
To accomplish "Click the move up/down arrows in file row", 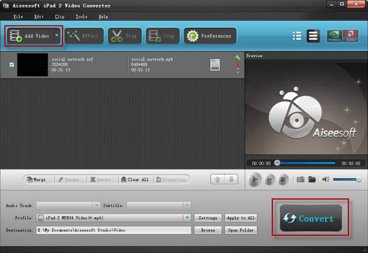I will pos(238,71).
